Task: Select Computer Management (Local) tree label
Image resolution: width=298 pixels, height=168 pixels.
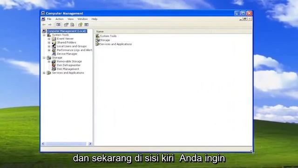Action: (67, 31)
